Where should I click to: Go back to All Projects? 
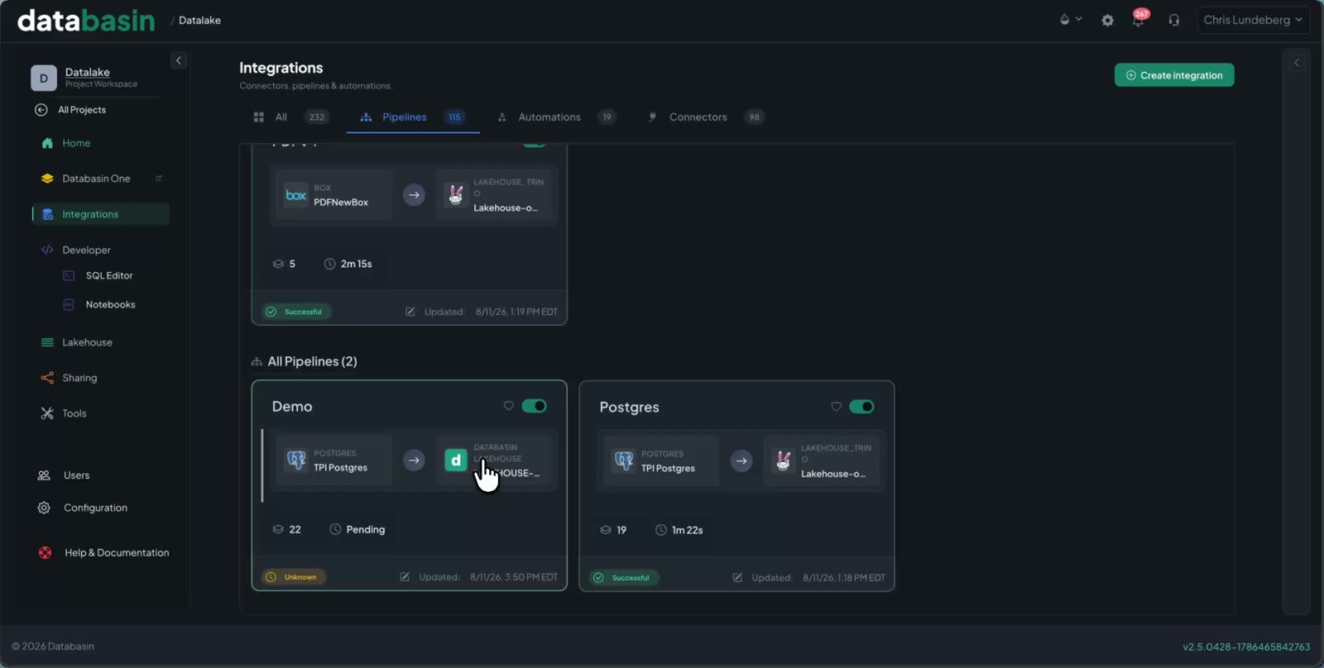coord(70,110)
